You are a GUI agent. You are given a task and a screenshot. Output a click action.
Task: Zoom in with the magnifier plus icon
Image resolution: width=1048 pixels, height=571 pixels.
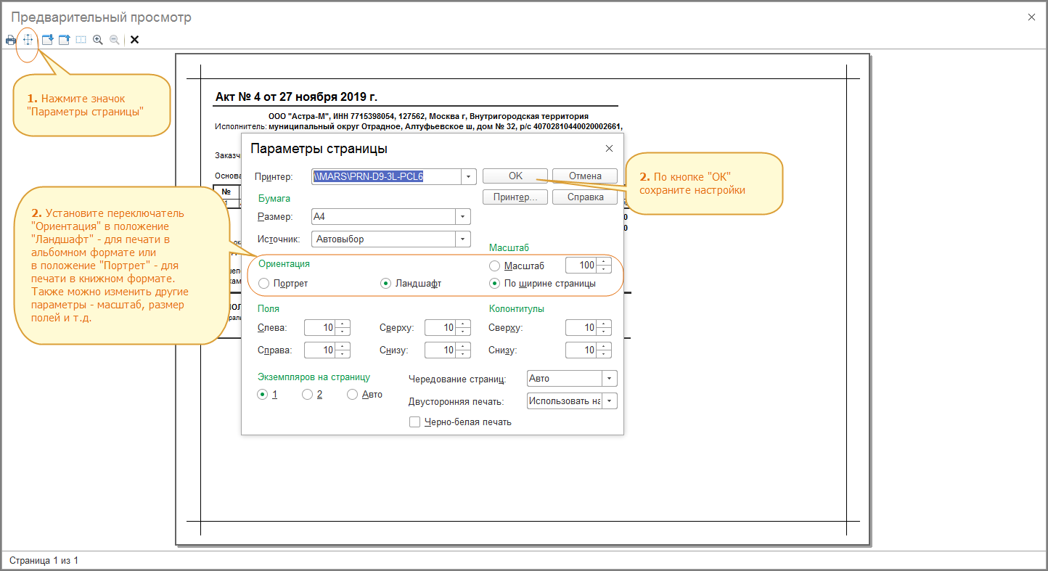[x=98, y=40]
